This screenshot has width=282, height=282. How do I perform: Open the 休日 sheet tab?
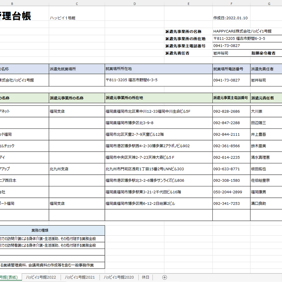click(x=146, y=277)
